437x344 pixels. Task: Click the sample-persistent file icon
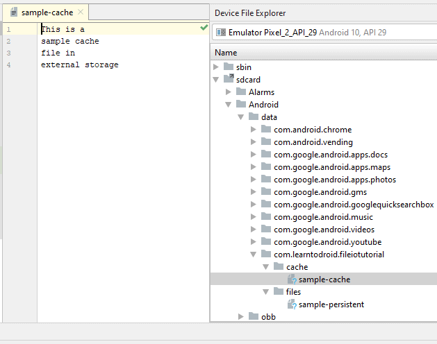[x=292, y=304]
